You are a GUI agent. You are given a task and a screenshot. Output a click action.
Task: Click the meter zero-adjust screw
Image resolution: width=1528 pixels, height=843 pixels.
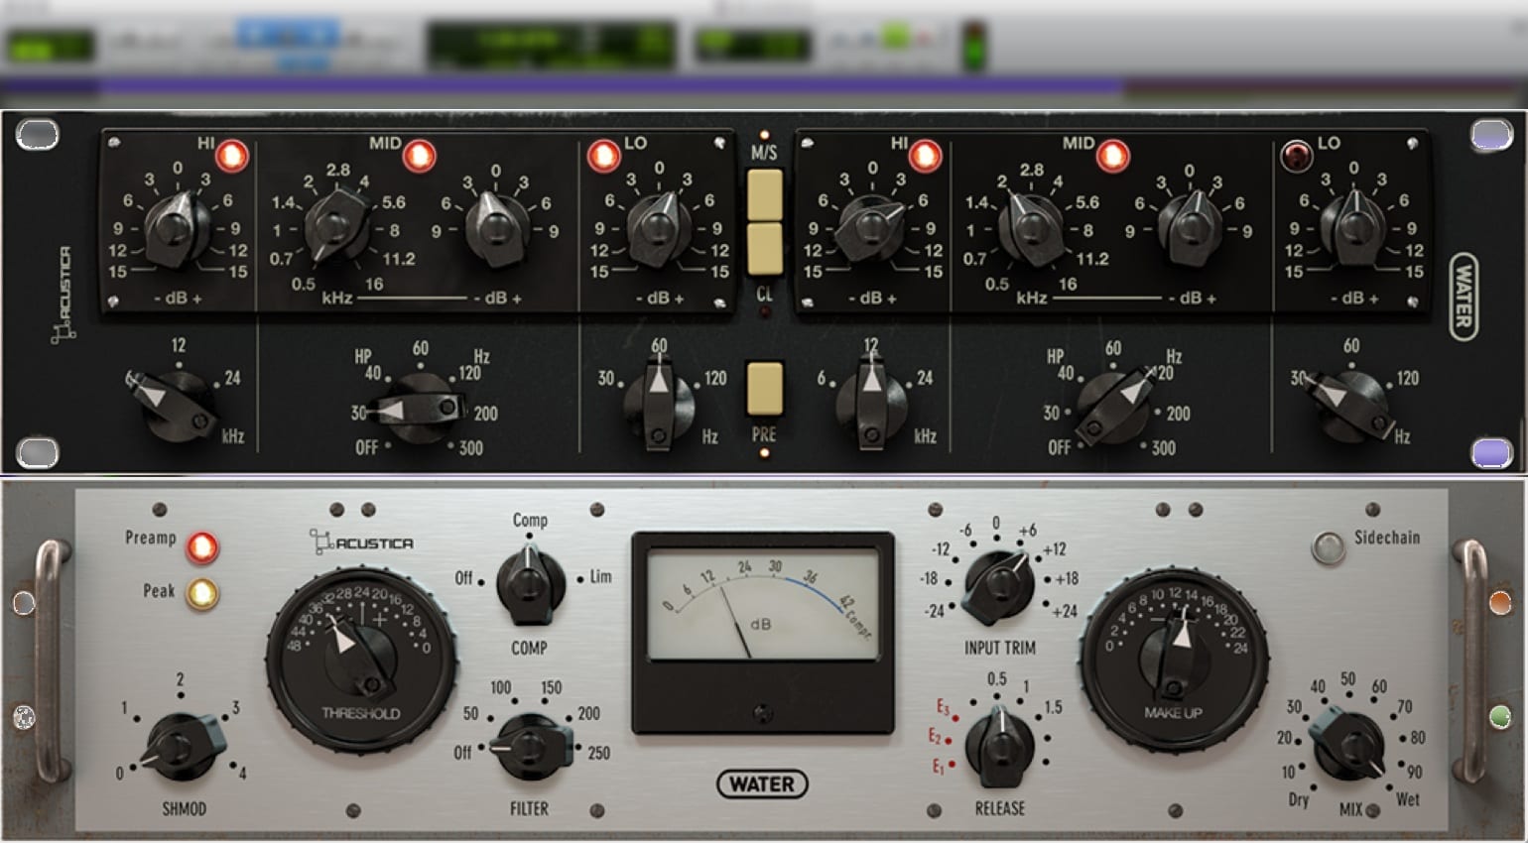(x=762, y=713)
